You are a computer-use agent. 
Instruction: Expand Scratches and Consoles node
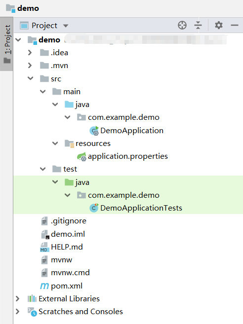[18, 311]
